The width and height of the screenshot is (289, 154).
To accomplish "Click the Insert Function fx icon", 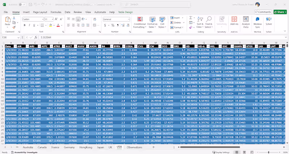I will 35,37.
